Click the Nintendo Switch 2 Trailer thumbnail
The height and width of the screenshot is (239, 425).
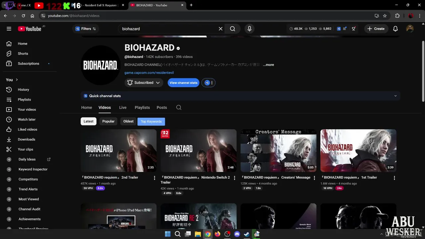[199, 150]
